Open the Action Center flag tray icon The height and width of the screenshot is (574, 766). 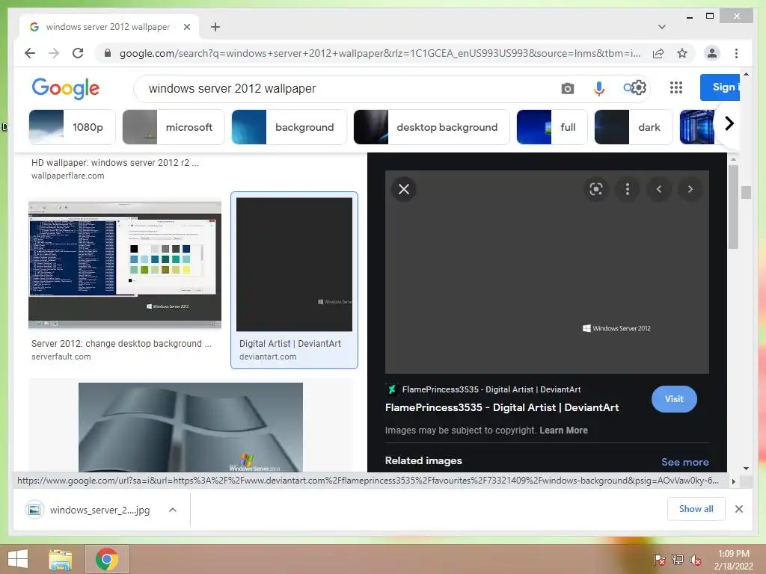coord(660,560)
